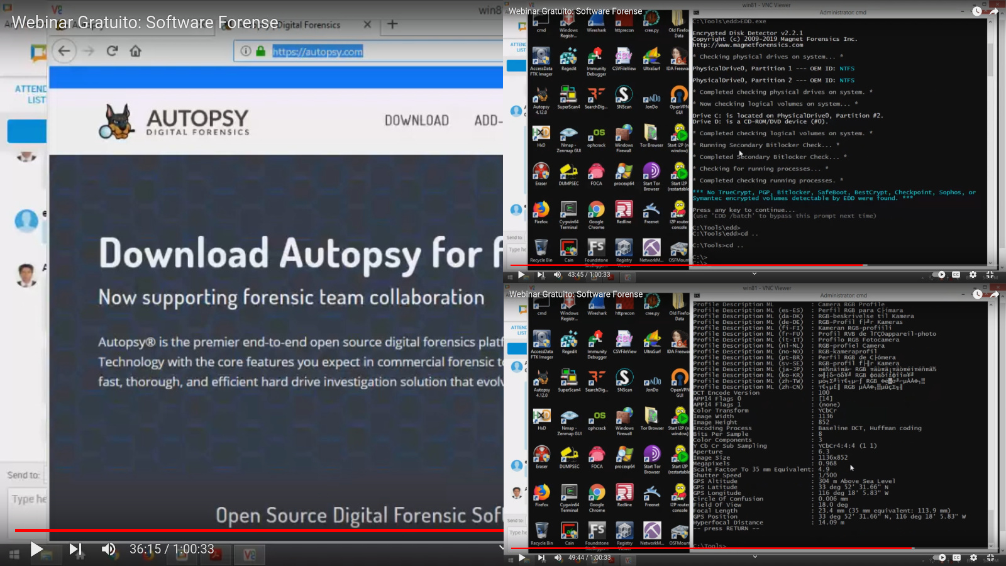Open the video title in 49:44 player
1006x566 pixels.
576,294
